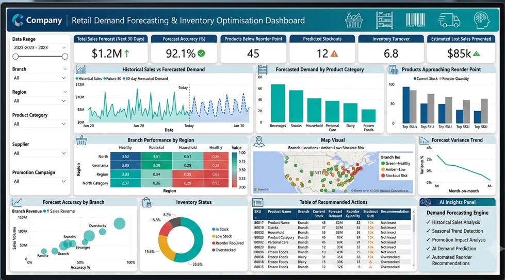Select the barcode header icon
505x280 pixels.
(x=415, y=20)
